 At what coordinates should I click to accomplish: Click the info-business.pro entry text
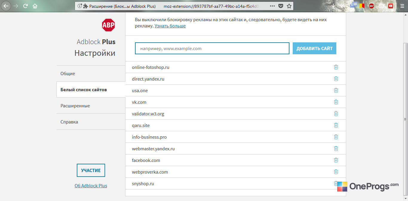point(149,137)
